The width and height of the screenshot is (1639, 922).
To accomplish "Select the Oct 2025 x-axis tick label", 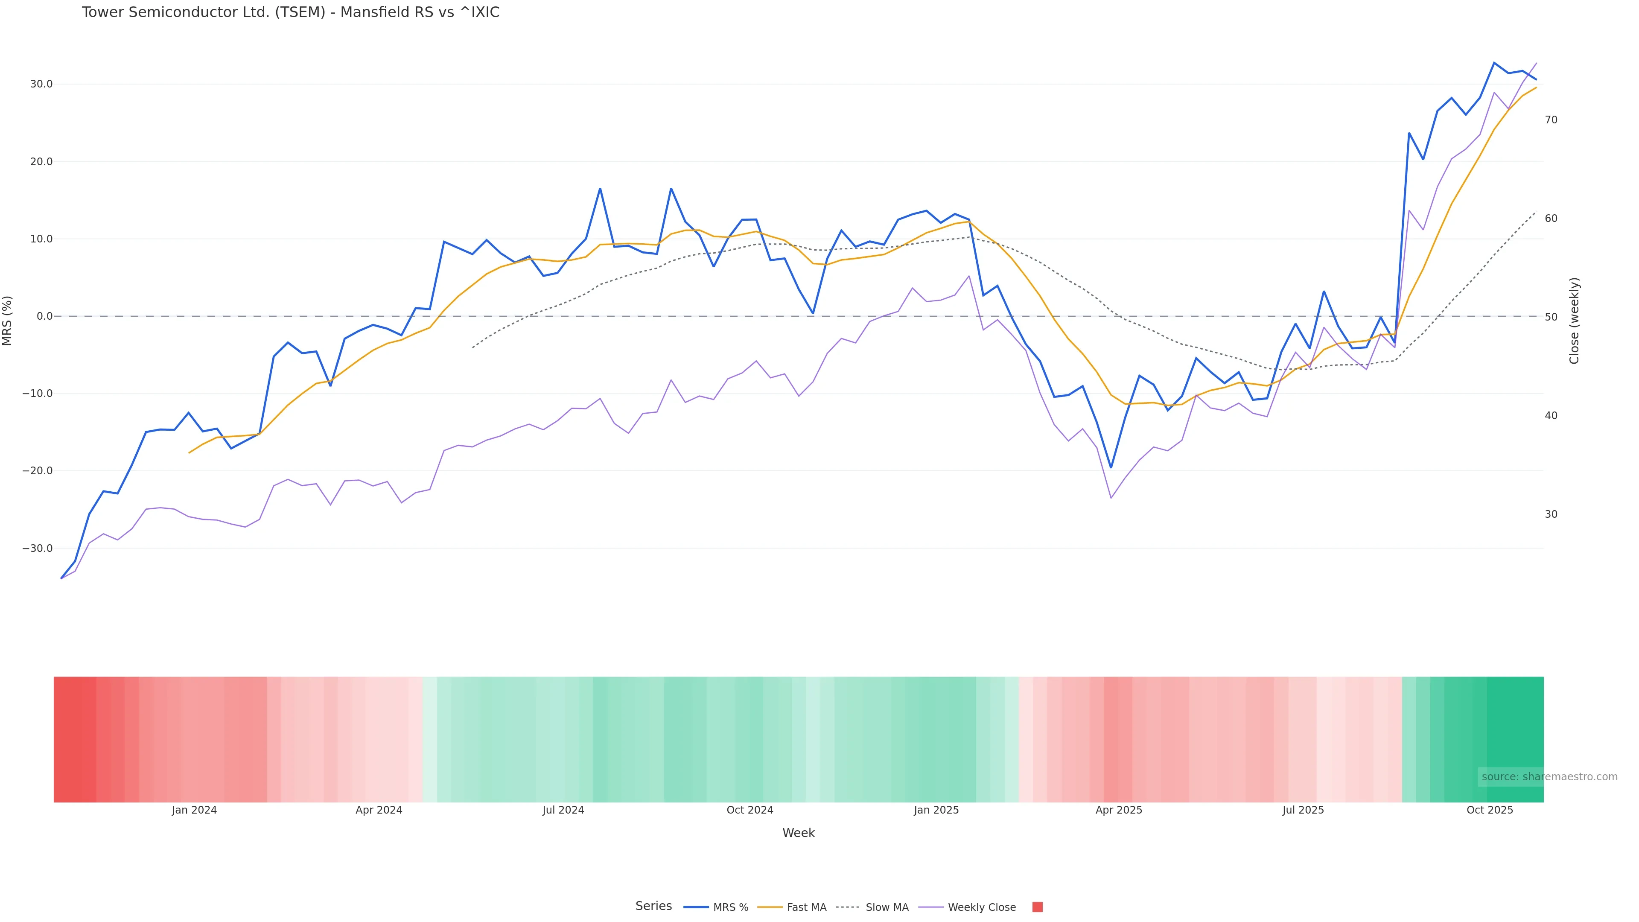I will tap(1490, 811).
